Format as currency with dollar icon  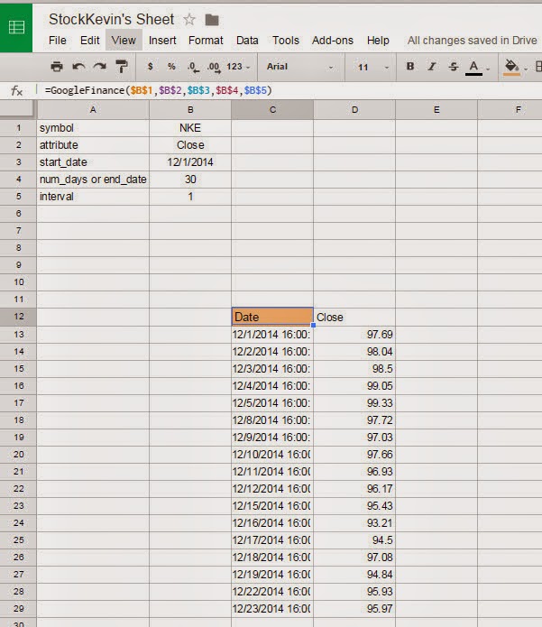[150, 67]
